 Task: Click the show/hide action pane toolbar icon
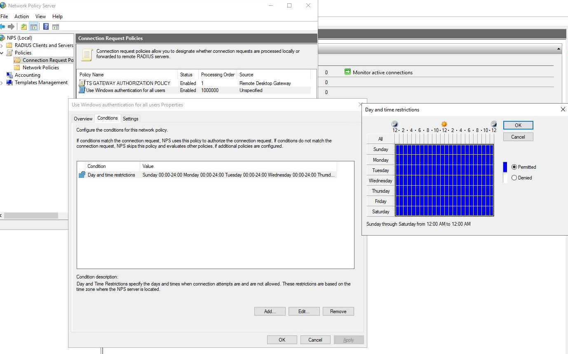coord(55,26)
